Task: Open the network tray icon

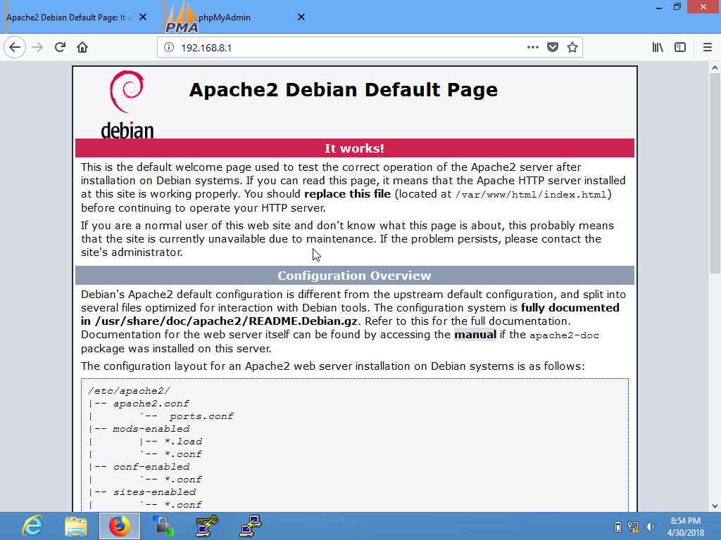Action: [x=633, y=527]
